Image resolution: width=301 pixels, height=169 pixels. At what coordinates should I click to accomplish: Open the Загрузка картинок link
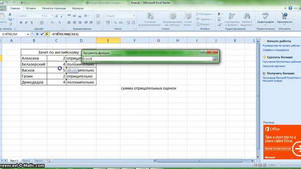(x=274, y=66)
